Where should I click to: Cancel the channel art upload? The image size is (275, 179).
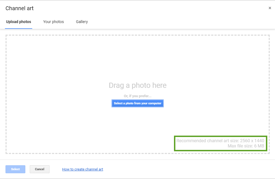tap(40, 169)
